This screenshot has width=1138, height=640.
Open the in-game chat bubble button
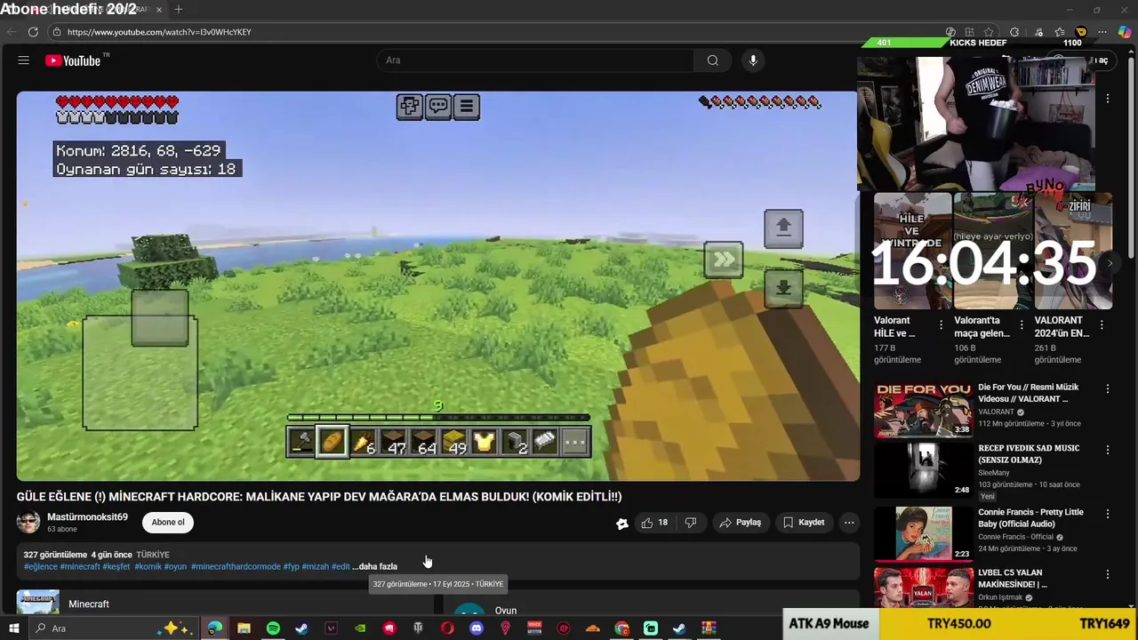[x=438, y=107]
